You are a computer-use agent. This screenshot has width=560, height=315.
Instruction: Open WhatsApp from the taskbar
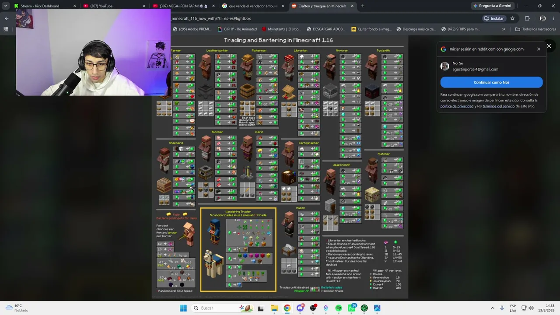(352, 308)
